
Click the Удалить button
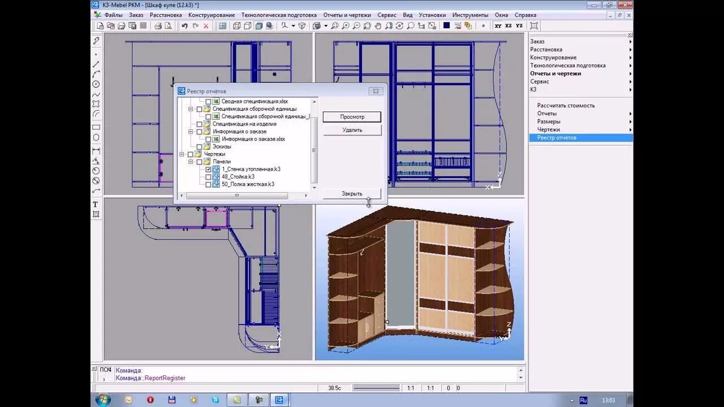(x=352, y=130)
